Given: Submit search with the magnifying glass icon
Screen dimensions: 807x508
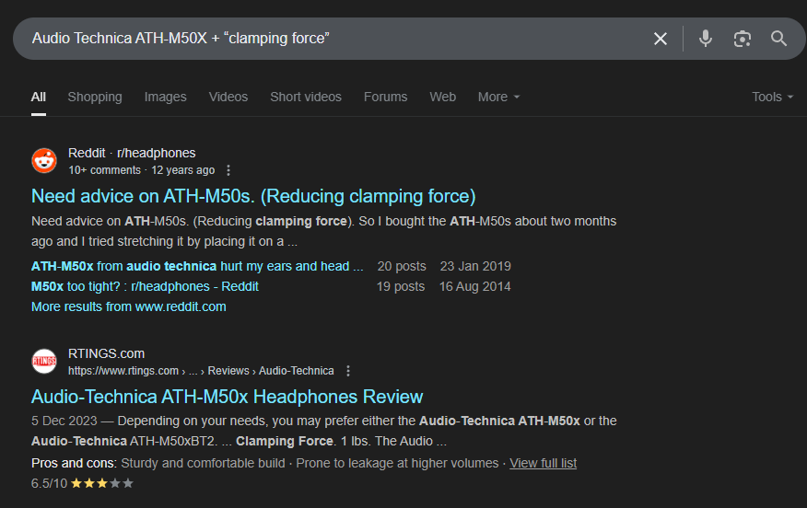Looking at the screenshot, I should 778,39.
